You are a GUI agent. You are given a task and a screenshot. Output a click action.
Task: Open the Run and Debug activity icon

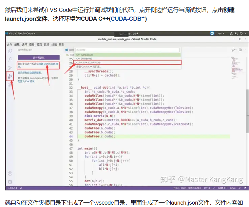(10, 76)
